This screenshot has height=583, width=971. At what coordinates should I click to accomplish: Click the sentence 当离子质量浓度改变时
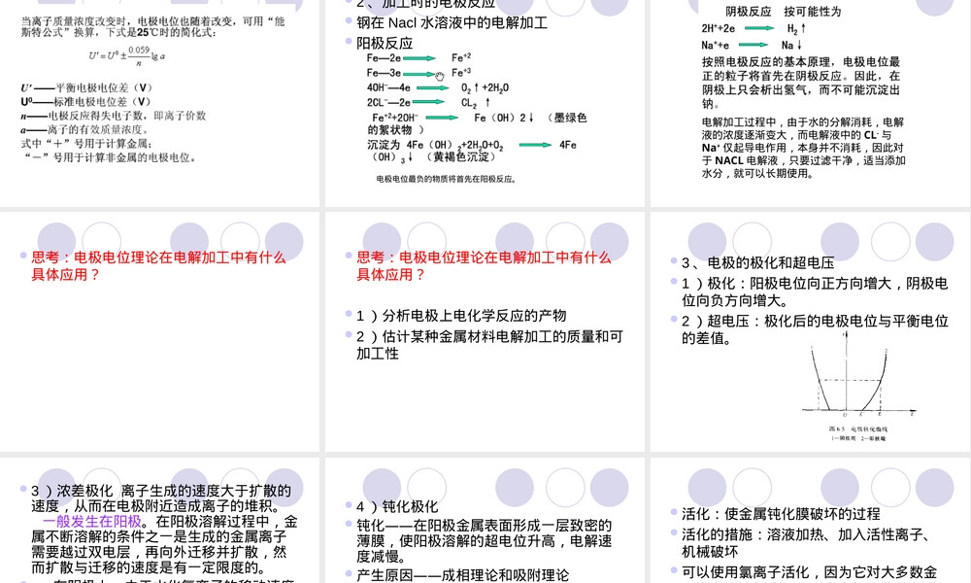[152, 26]
